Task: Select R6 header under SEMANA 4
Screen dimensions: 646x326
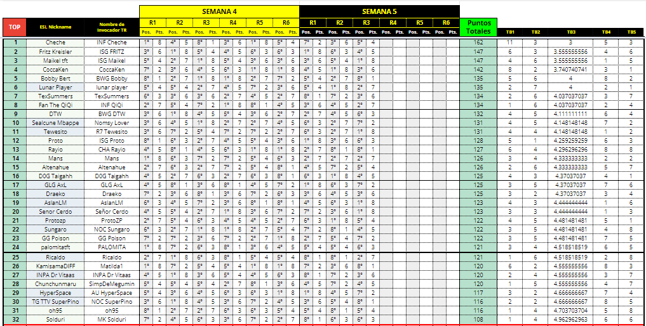Action: coord(286,23)
